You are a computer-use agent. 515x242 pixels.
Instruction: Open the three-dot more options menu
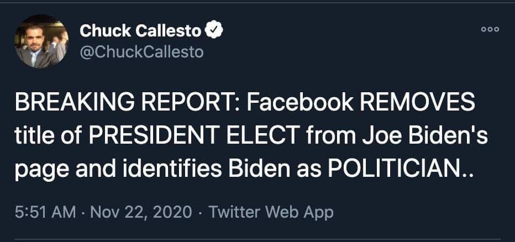pos(490,29)
